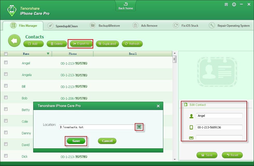Viewport: 254px width, 166px height.
Task: Check the box for contact Betty
Action: tap(6, 109)
